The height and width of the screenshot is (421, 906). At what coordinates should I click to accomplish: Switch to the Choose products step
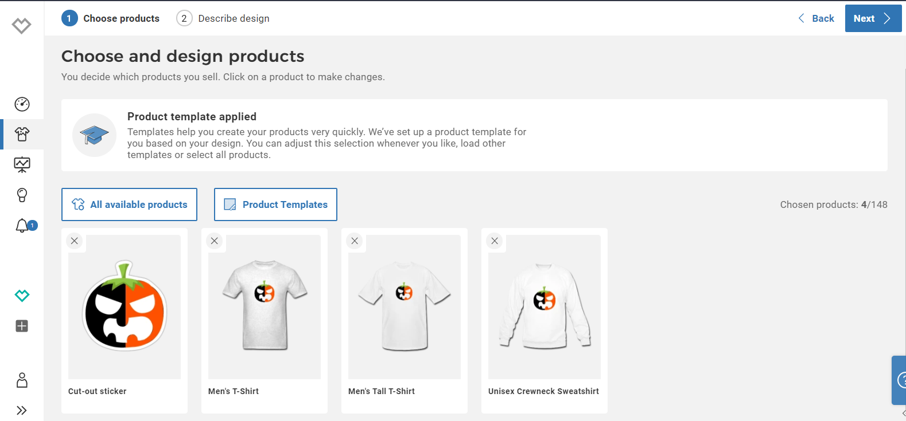point(111,18)
